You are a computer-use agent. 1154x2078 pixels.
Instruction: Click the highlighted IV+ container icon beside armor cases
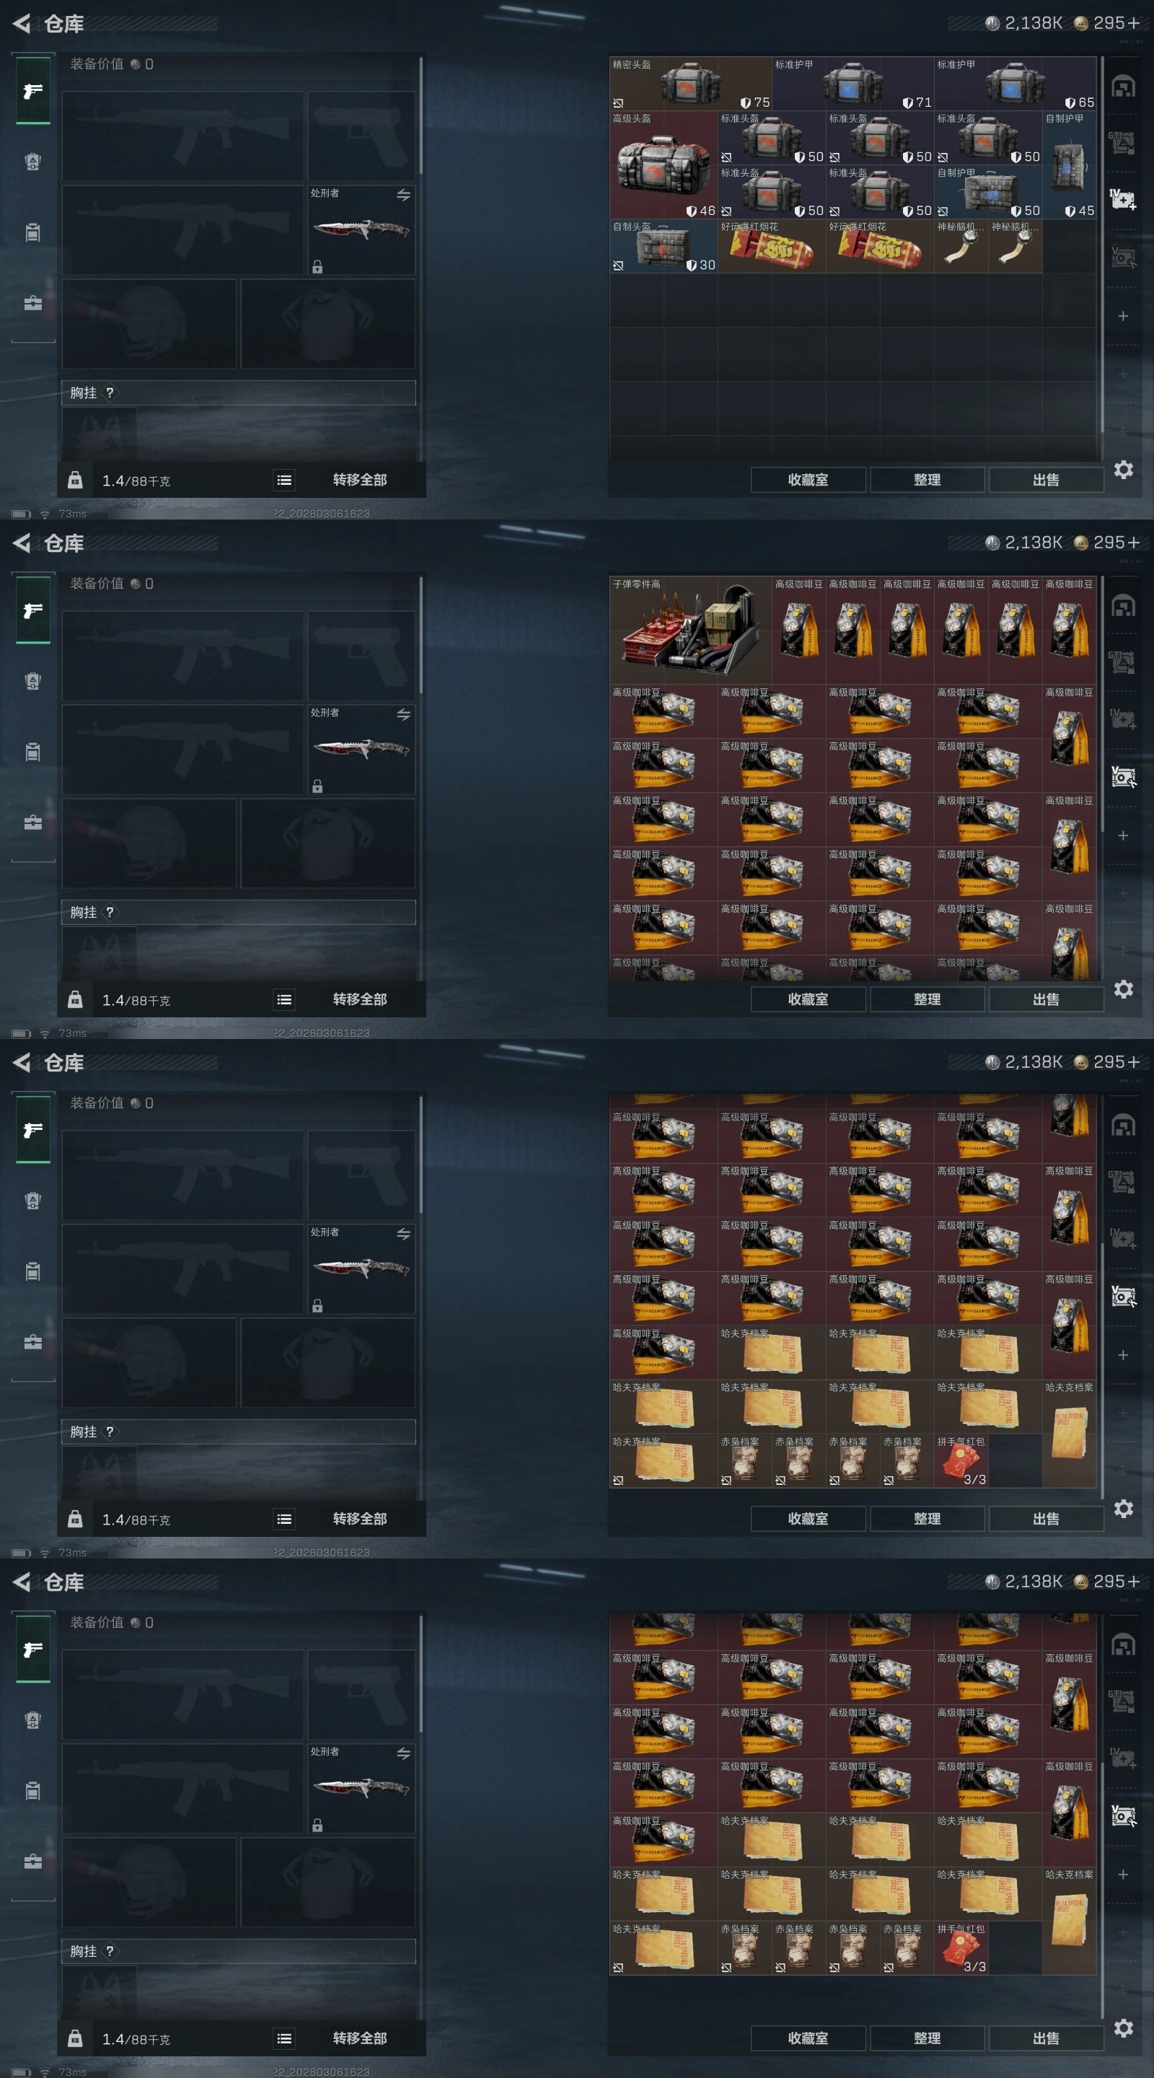pos(1122,199)
